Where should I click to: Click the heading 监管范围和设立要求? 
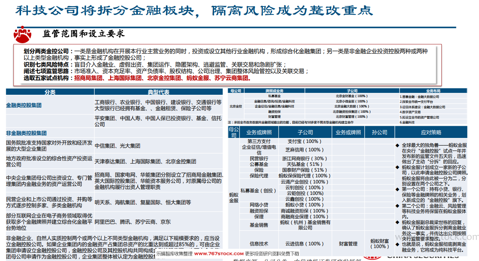(x=84, y=34)
